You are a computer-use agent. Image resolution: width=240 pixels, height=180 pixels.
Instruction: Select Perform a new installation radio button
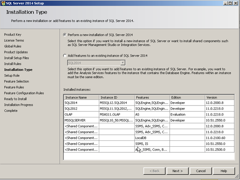(65, 35)
